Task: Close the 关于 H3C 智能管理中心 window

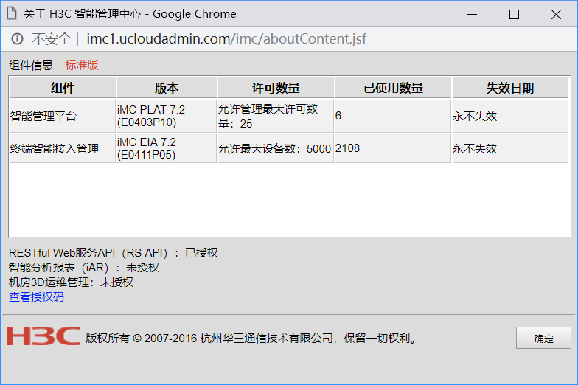Action: (556, 14)
